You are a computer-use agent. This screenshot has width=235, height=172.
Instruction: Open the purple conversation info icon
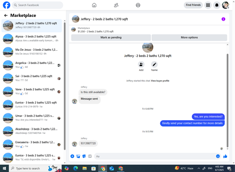(x=223, y=19)
